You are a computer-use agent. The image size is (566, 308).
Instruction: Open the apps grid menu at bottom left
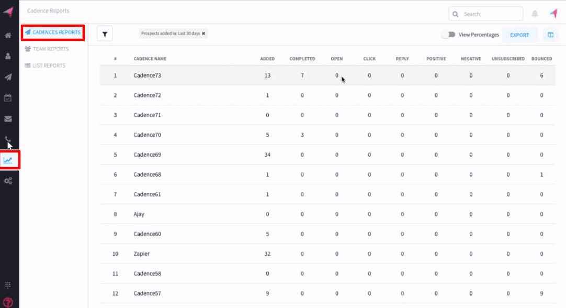8,284
